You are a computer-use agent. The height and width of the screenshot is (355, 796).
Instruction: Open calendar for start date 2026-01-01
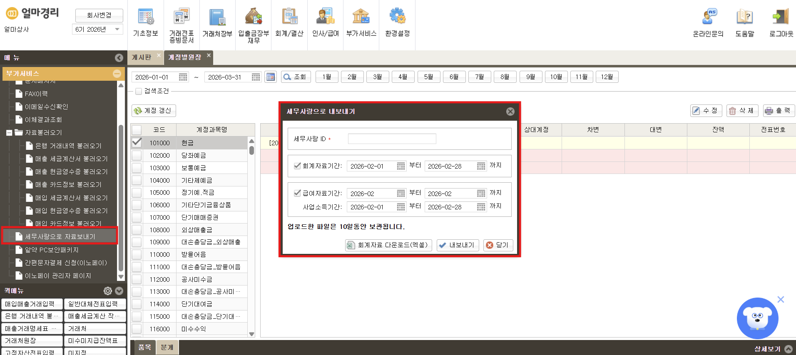click(x=183, y=77)
